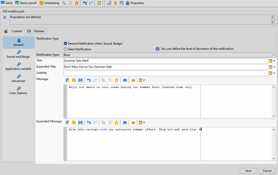Image resolution: width=278 pixels, height=175 pixels.
Task: Click Message toolbar emoji icon
Action: (133, 80)
